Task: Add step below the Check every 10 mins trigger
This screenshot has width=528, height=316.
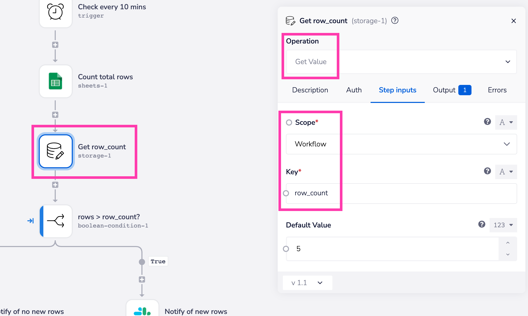Action: click(x=55, y=45)
